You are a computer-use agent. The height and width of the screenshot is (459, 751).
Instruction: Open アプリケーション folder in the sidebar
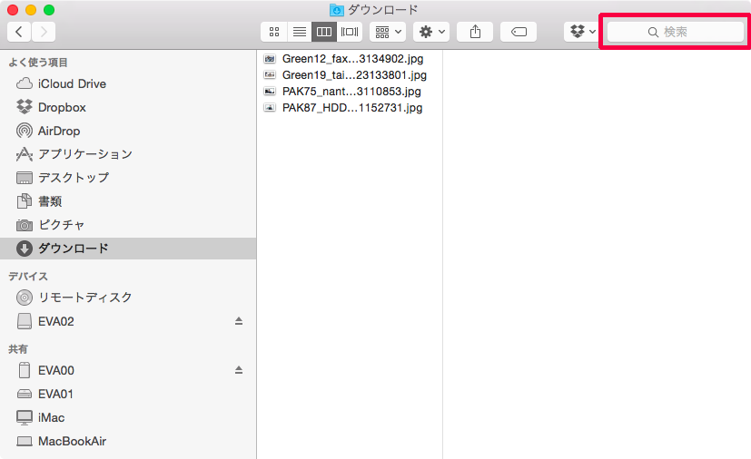(x=128, y=154)
